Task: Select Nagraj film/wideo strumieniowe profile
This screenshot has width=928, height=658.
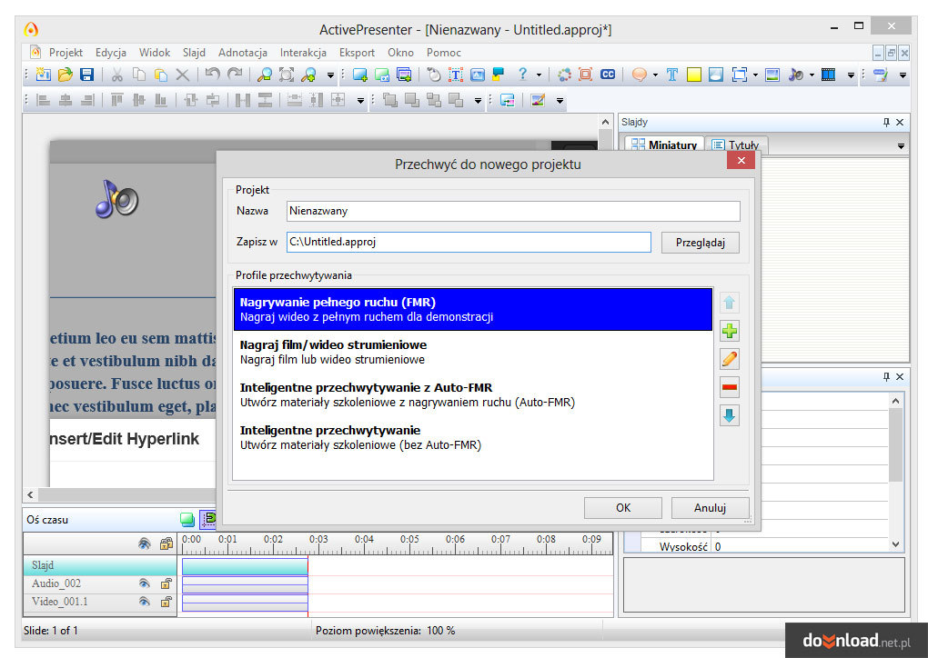Action: (473, 352)
